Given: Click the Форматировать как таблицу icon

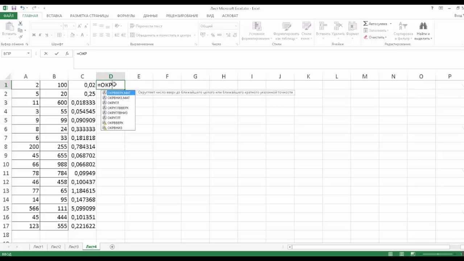Looking at the screenshot, I should pos(286,26).
